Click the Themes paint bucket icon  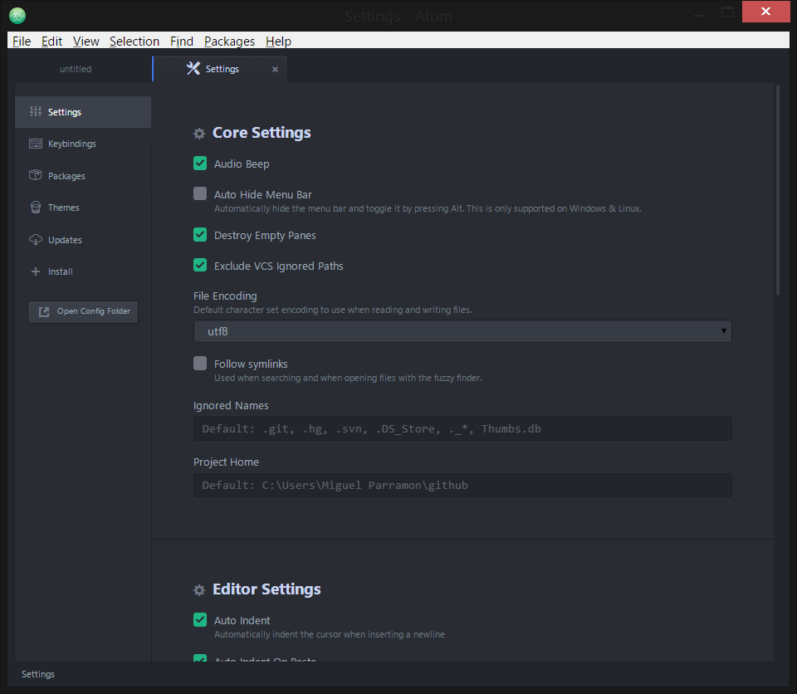36,208
